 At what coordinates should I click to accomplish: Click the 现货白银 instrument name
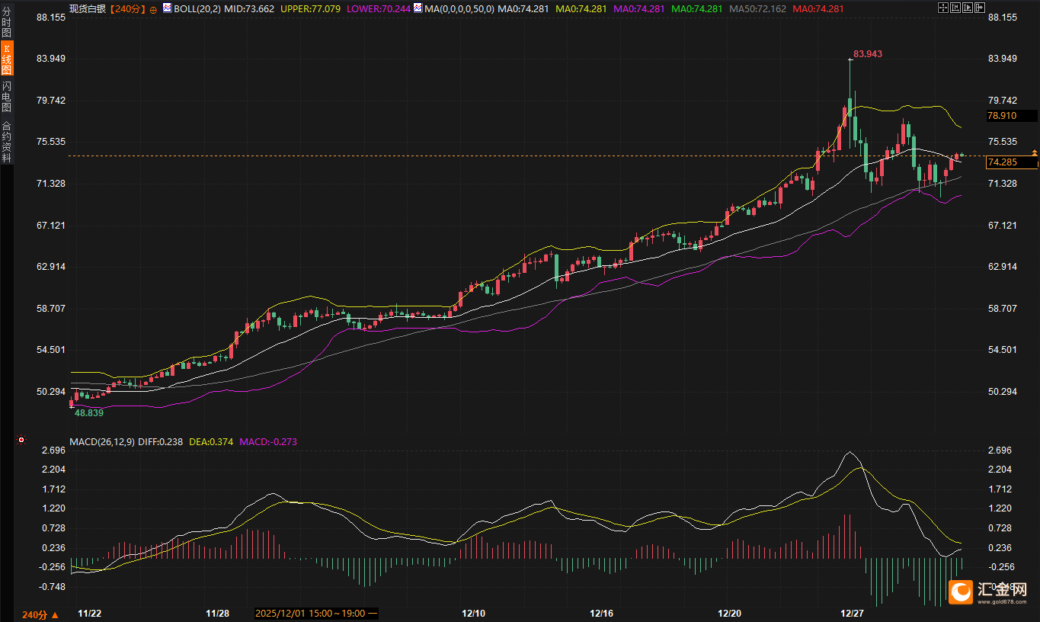pos(88,9)
